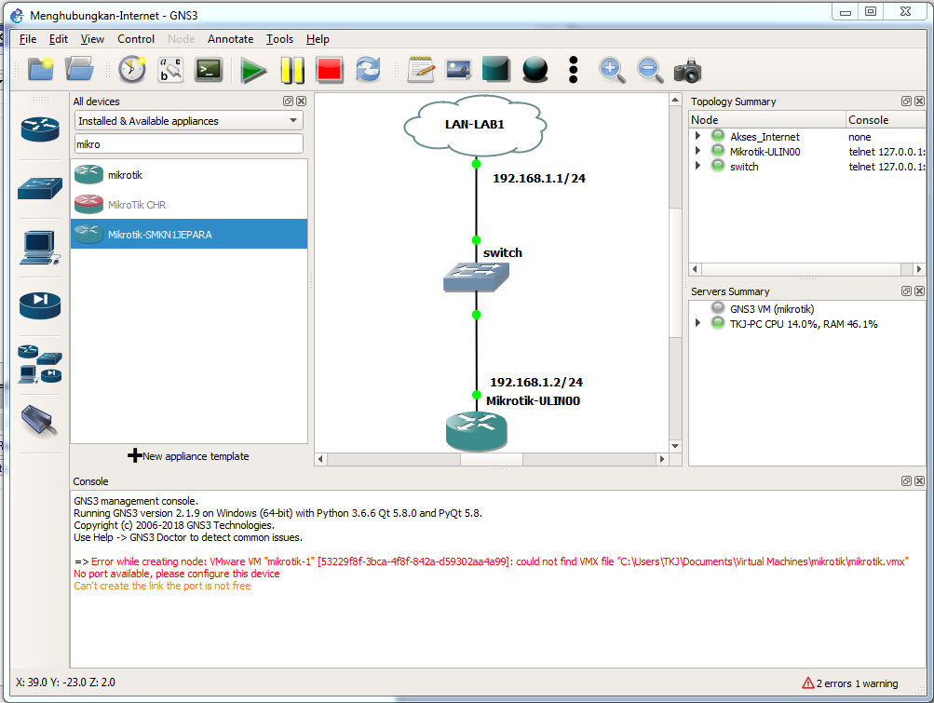Stop all nodes with the red stop icon
934x703 pixels.
tap(330, 69)
